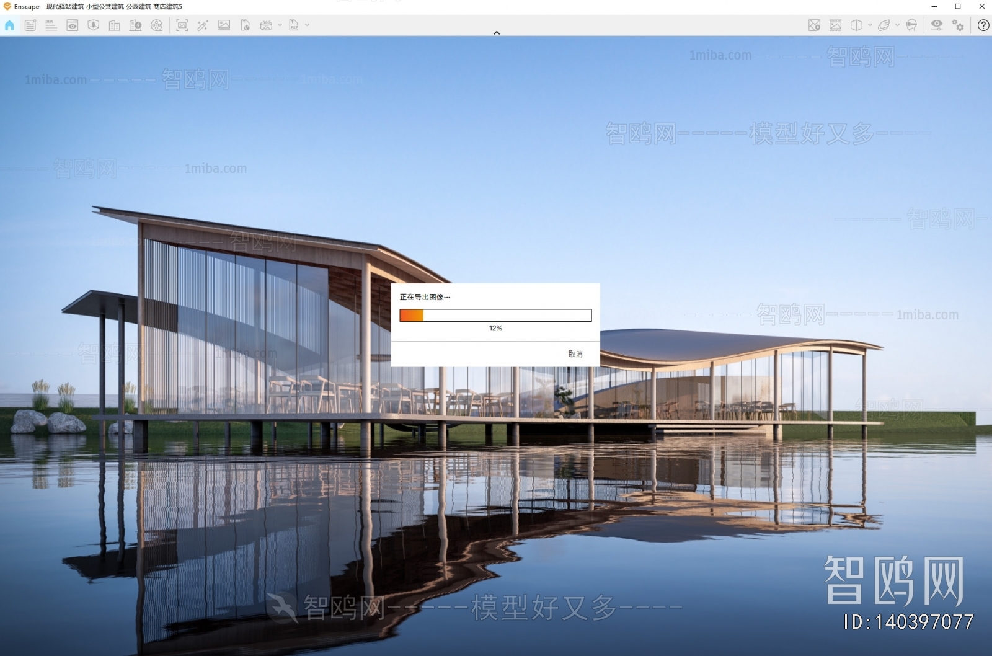Open the Manage Views window eye icon

pos(72,25)
